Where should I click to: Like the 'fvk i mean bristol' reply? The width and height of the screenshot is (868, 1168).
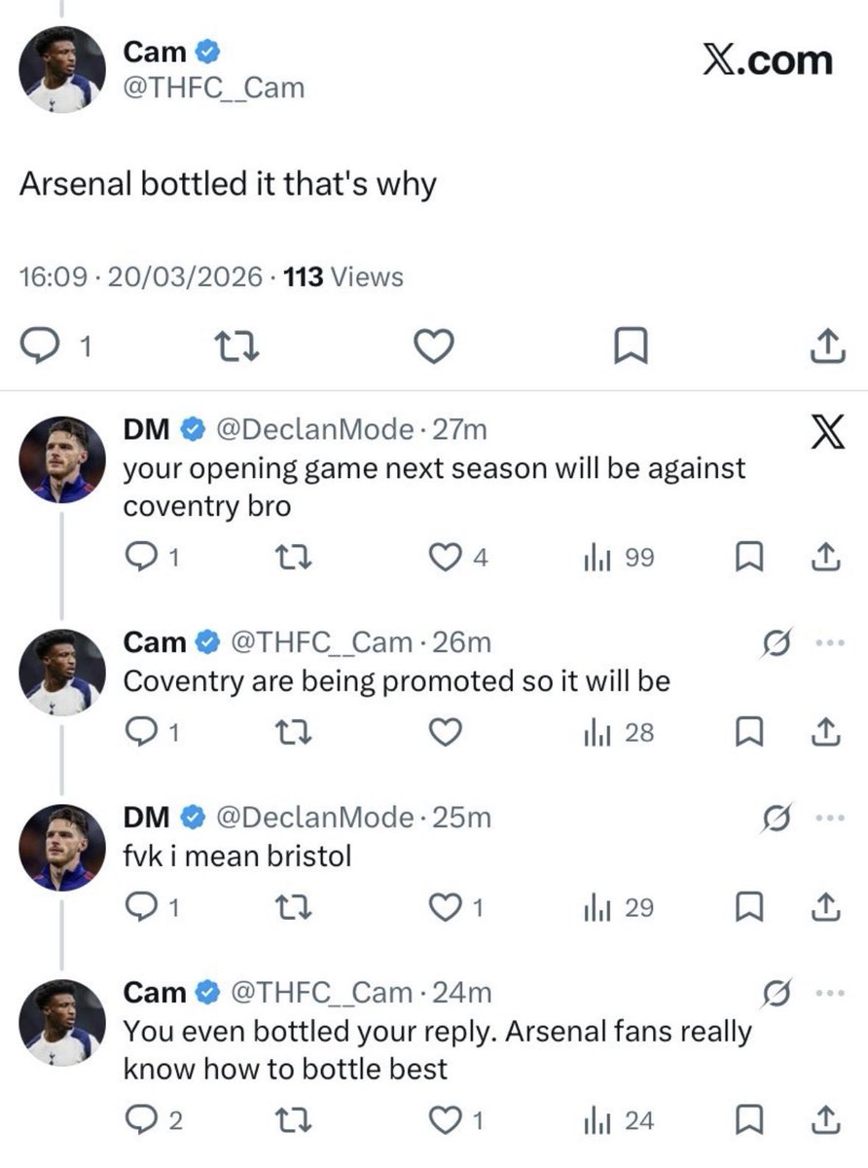click(x=445, y=908)
